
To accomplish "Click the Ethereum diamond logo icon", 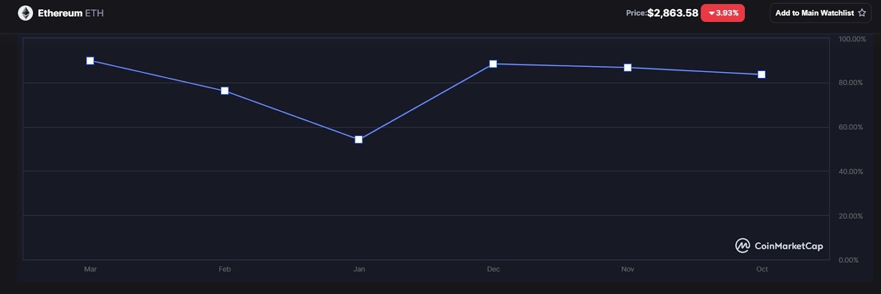I will (x=25, y=13).
